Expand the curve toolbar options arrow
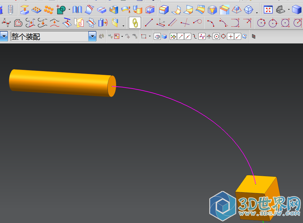 123,26
